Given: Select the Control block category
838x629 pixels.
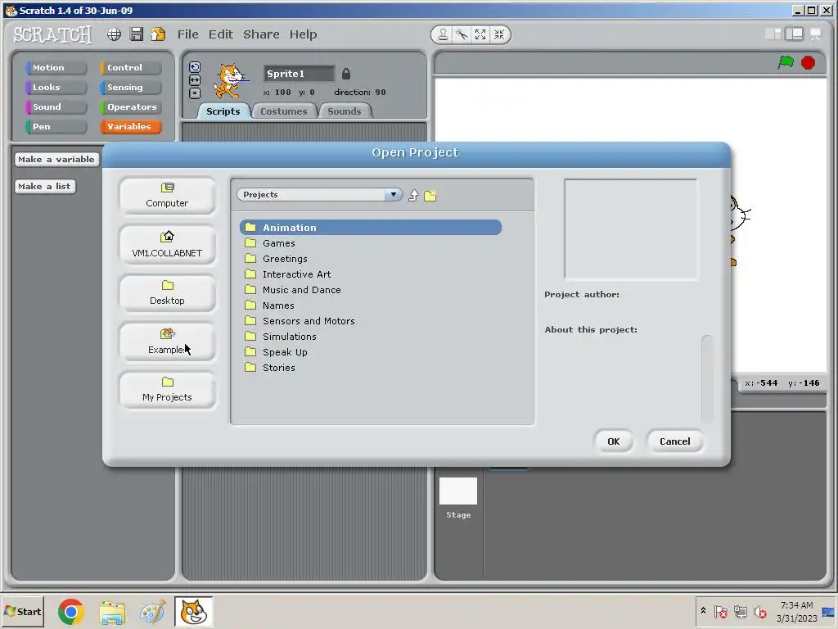Looking at the screenshot, I should (130, 67).
